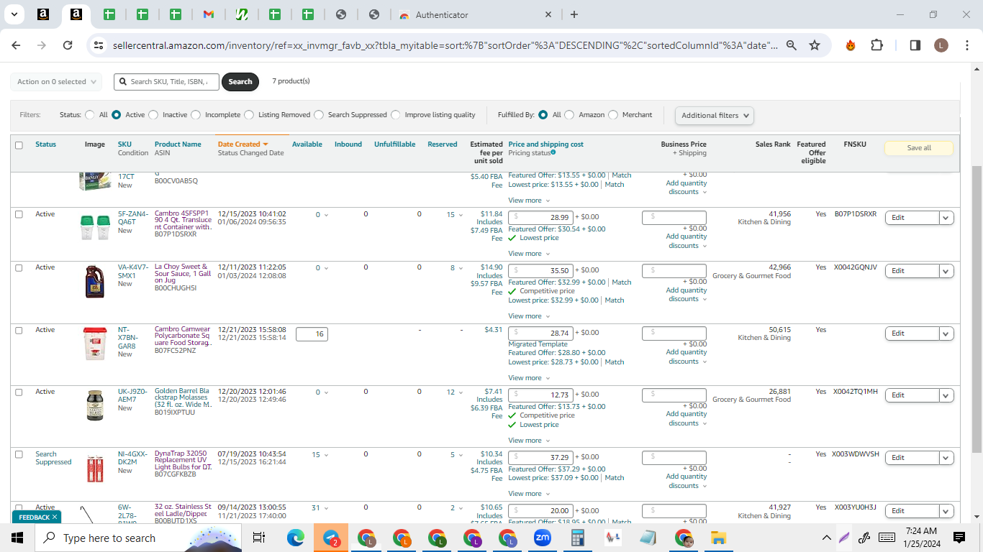Viewport: 983px width, 552px height.
Task: Open the flame extension icon
Action: click(851, 45)
